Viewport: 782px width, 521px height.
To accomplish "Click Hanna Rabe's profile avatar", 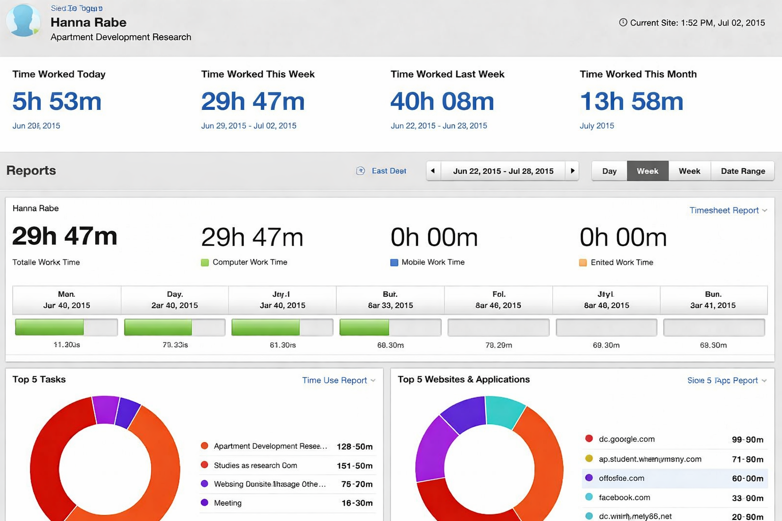I will tap(23, 21).
